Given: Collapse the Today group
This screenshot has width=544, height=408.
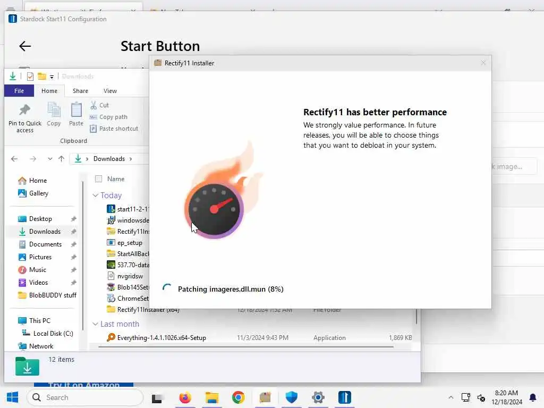Looking at the screenshot, I should tap(96, 195).
